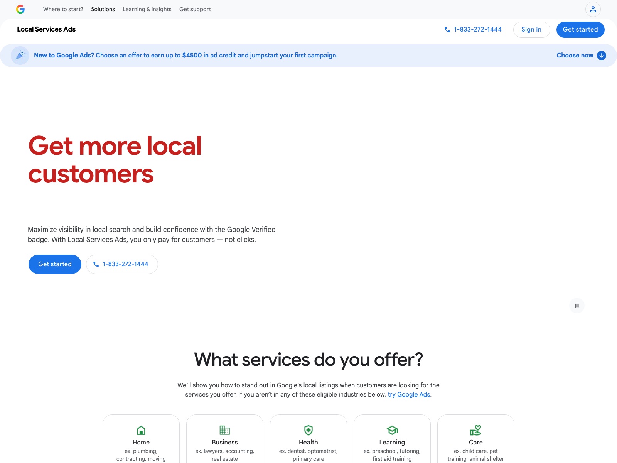Click the 'ex. preschool, tutoring, first aid training' text

click(x=392, y=455)
